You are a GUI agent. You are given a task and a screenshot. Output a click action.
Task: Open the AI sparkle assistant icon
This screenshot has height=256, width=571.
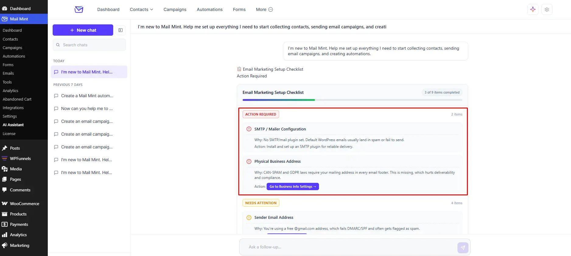click(533, 9)
